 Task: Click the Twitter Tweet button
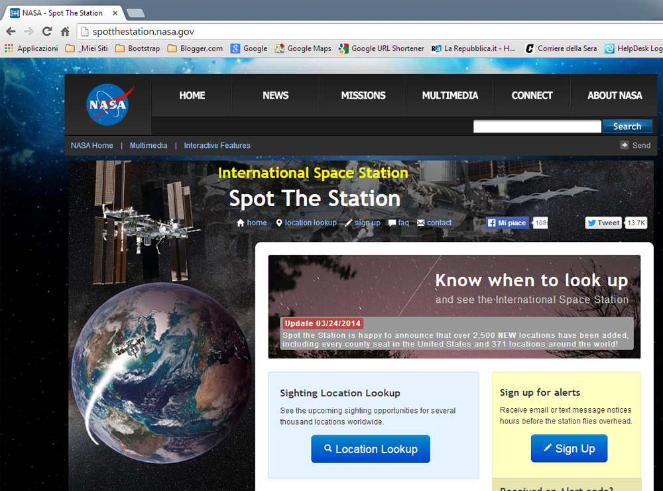tap(603, 223)
